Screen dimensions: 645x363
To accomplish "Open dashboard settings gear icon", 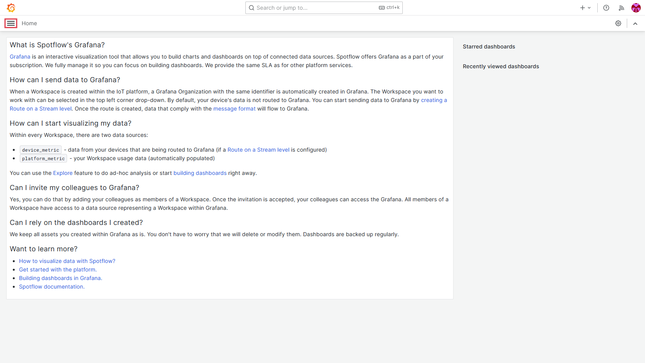I will (x=618, y=23).
